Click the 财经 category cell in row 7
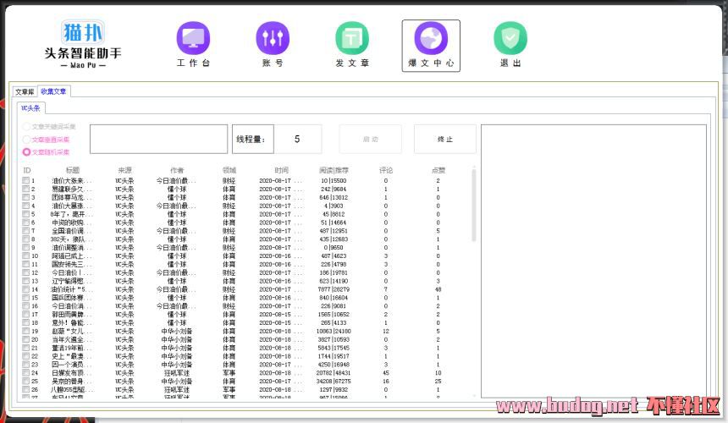Screen dimensions: 728x423 (229, 231)
